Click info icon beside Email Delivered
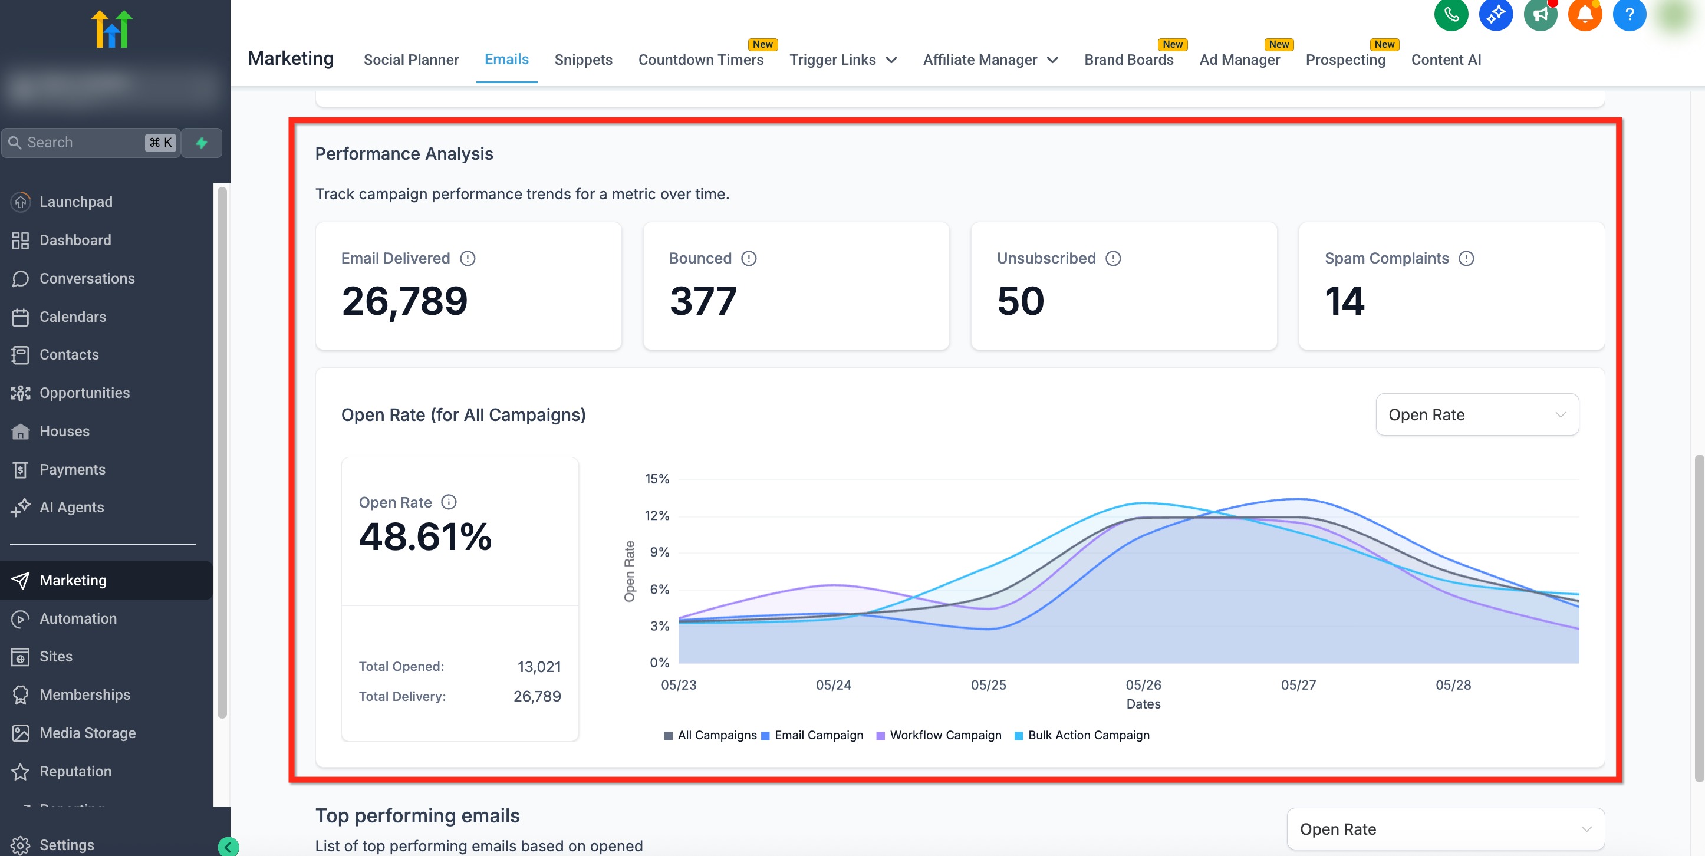1705x856 pixels. tap(468, 258)
